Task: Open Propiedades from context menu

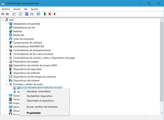Action: point(44,113)
